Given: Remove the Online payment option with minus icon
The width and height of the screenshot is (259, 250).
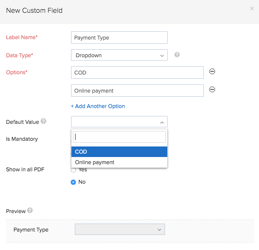Looking at the screenshot, I should coord(212,89).
